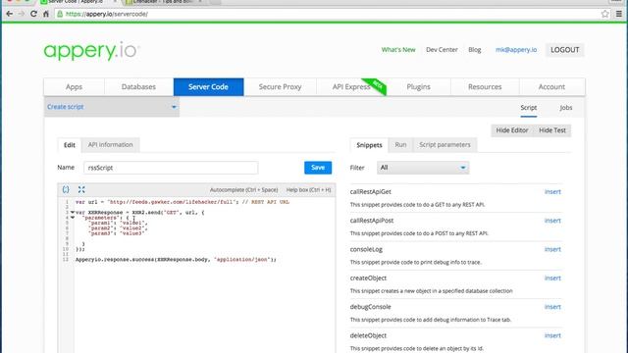The height and width of the screenshot is (353, 628).
Task: Insert the debugConsole snippet
Action: (x=552, y=307)
